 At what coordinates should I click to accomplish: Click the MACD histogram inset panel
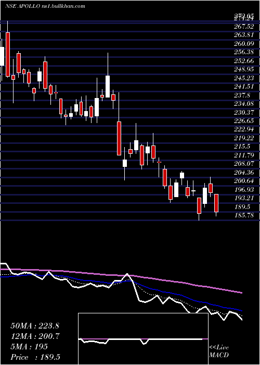click(x=143, y=339)
